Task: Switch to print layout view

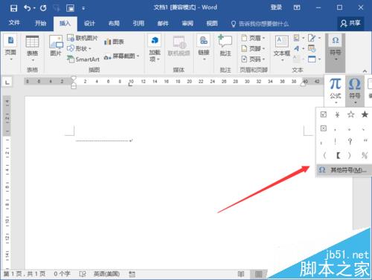Action: click(258, 274)
